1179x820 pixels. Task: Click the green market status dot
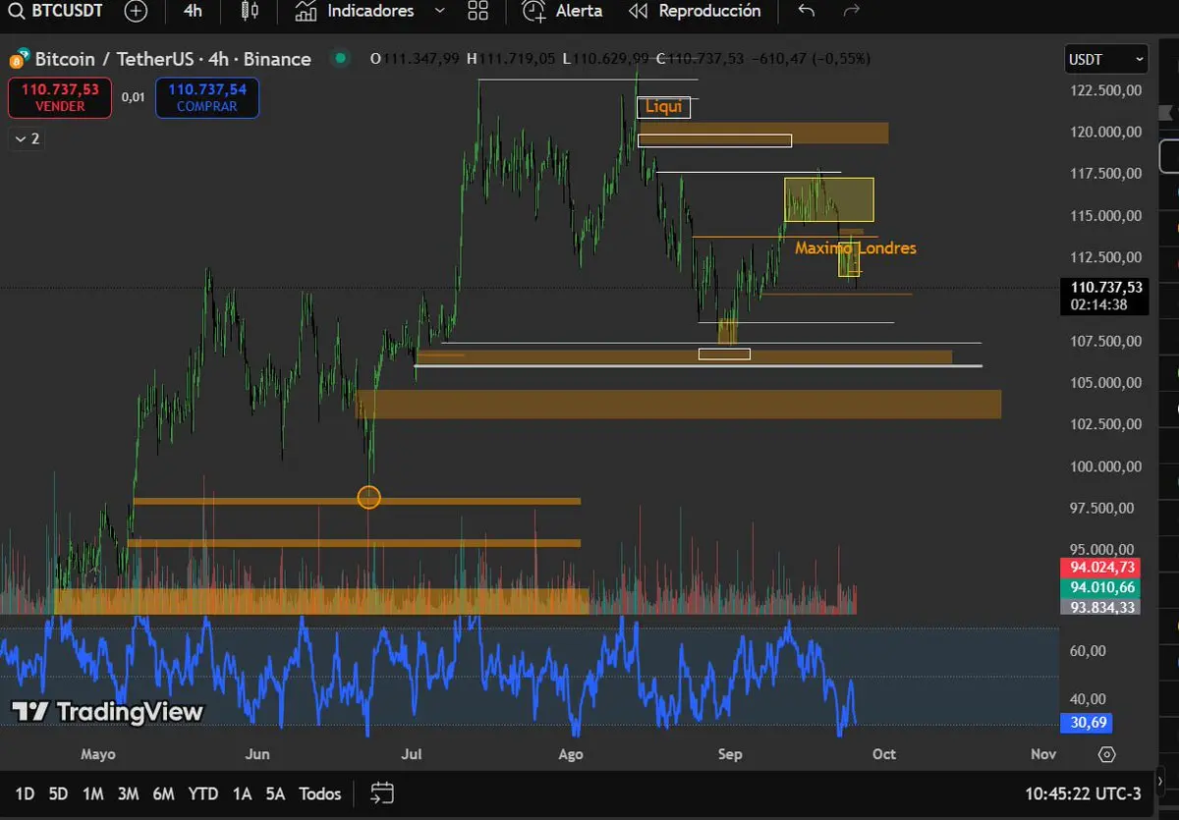pyautogui.click(x=341, y=58)
